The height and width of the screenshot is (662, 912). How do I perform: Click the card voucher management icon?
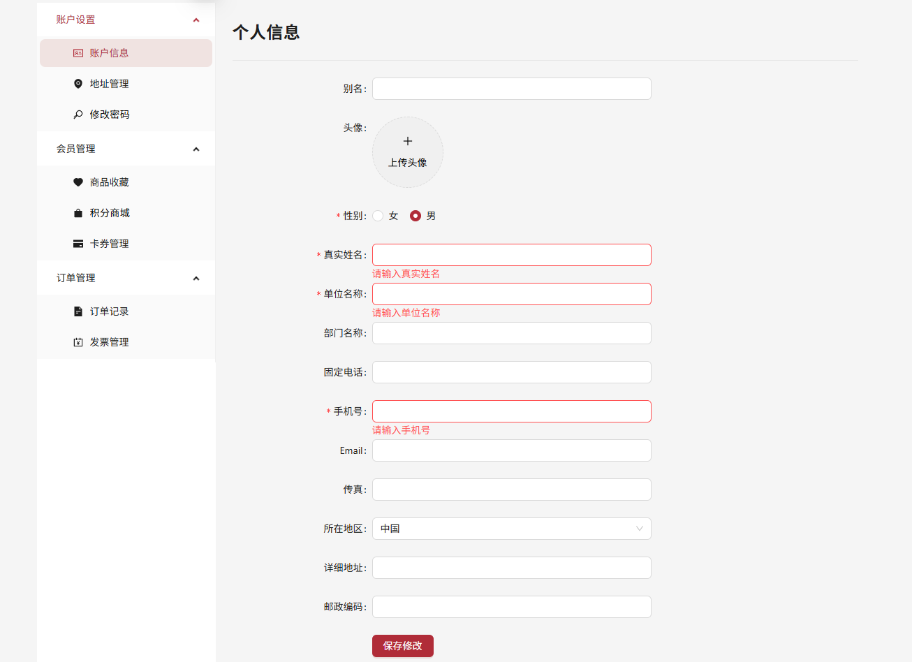click(x=78, y=244)
